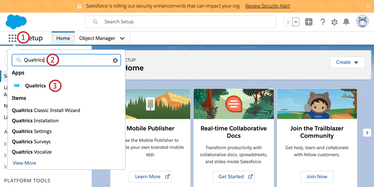Launch the Qualtrics app from results
The width and height of the screenshot is (374, 187).
tap(35, 86)
